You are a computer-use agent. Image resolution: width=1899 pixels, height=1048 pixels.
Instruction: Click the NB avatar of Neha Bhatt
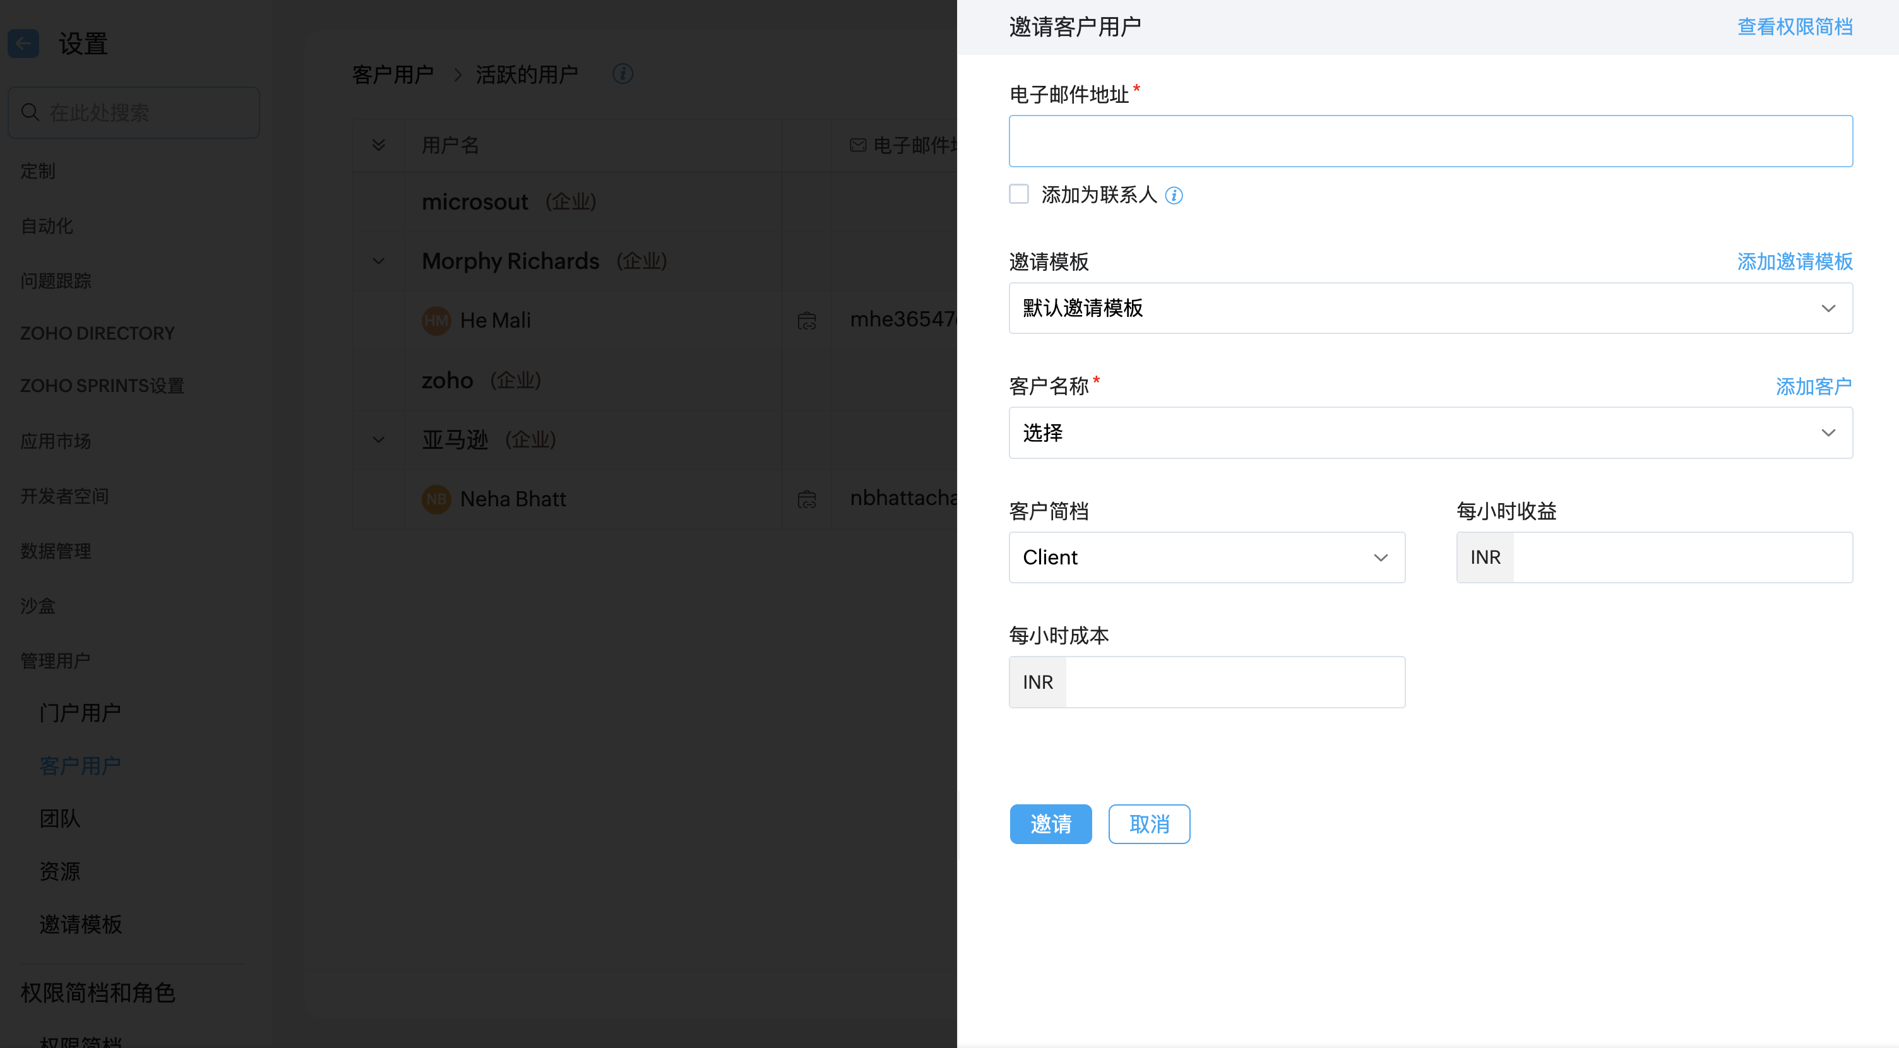(x=436, y=499)
